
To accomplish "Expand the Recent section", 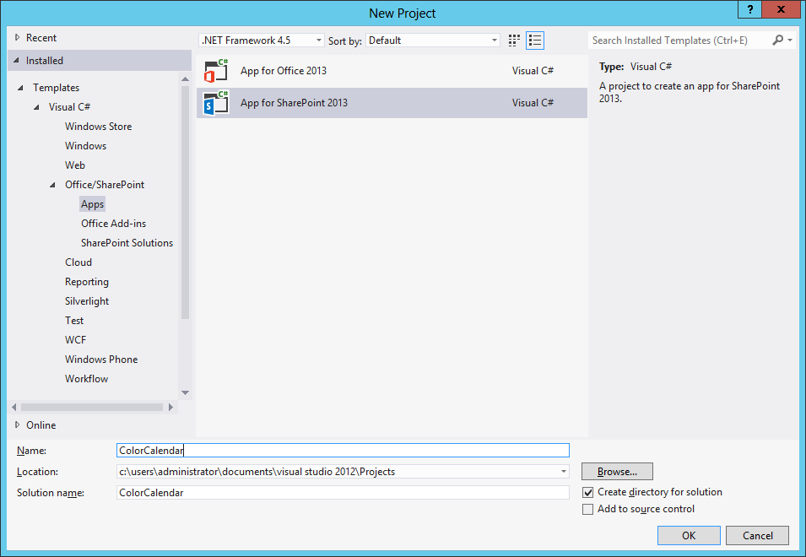I will point(18,38).
